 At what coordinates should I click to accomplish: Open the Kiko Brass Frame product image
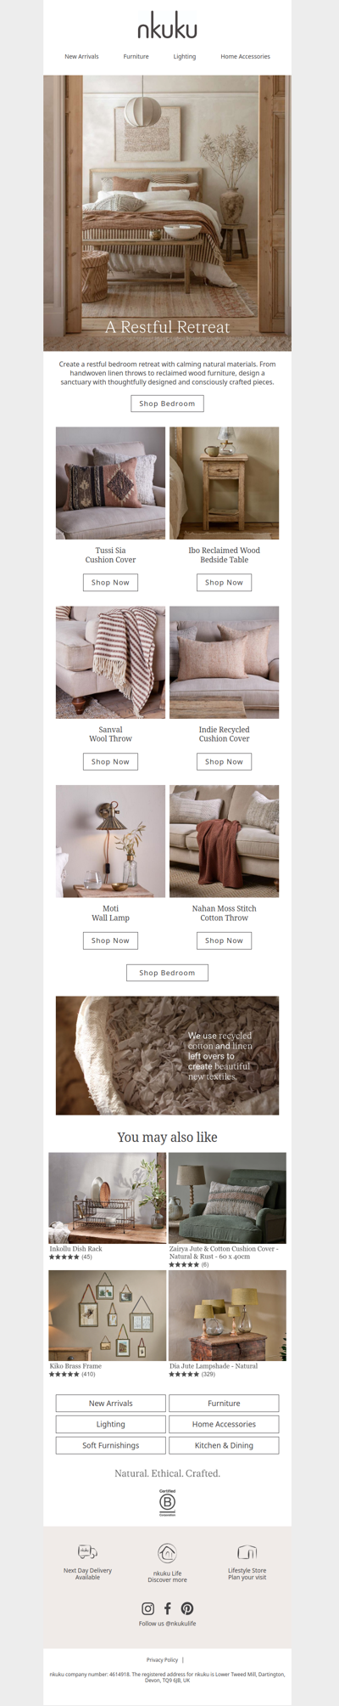tap(107, 1316)
